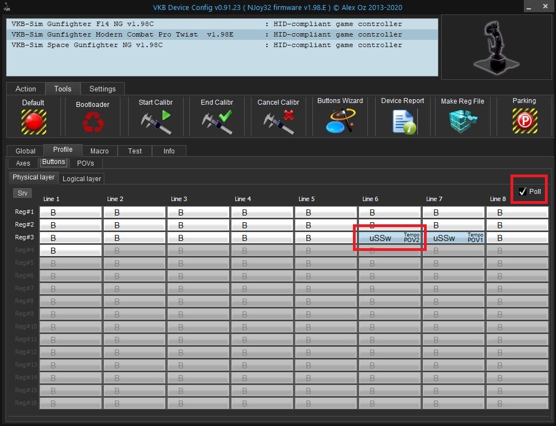This screenshot has width=556, height=426.
Task: Start calibration with Start Calibr icon
Action: tap(156, 122)
